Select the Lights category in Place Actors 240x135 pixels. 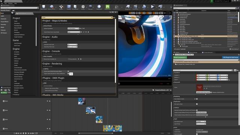(x=2, y=16)
